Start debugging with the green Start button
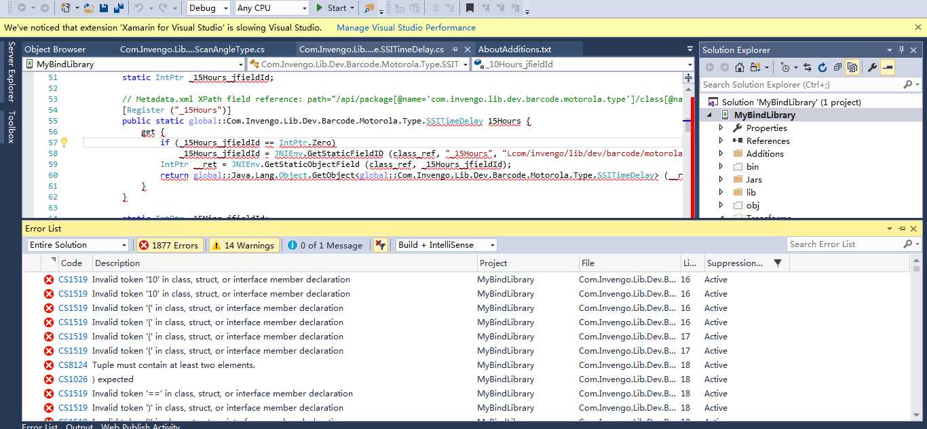The height and width of the screenshot is (429, 927). (331, 8)
